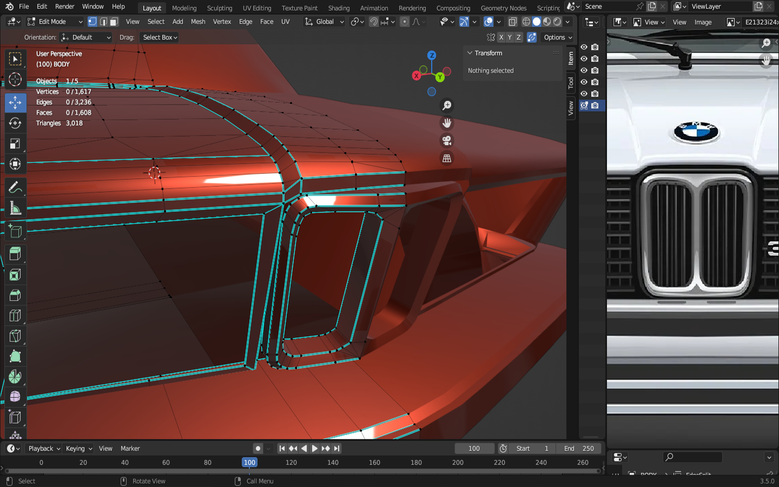The width and height of the screenshot is (779, 487).
Task: Toggle X axis mirror button
Action: (x=501, y=37)
